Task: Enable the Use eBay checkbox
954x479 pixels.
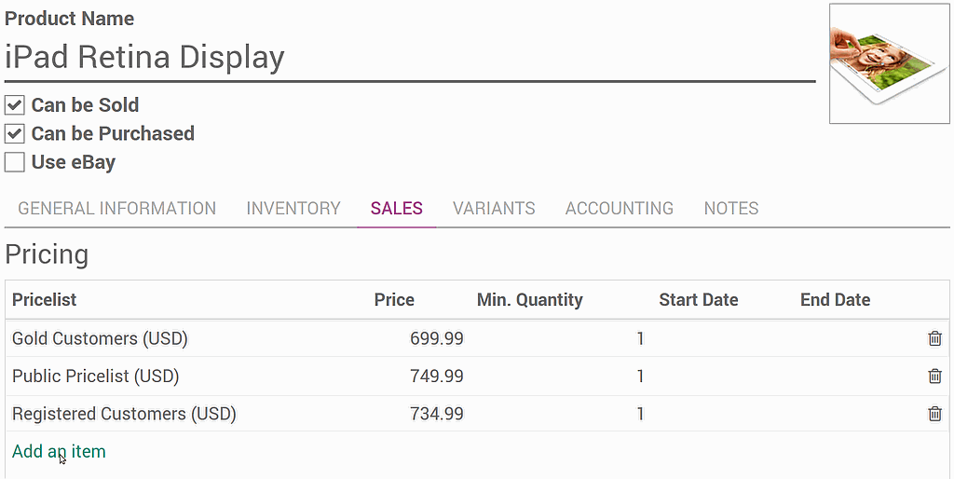Action: [x=15, y=162]
